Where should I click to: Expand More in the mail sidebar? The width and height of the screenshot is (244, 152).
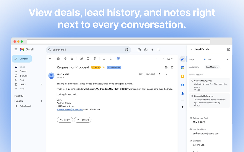22,89
